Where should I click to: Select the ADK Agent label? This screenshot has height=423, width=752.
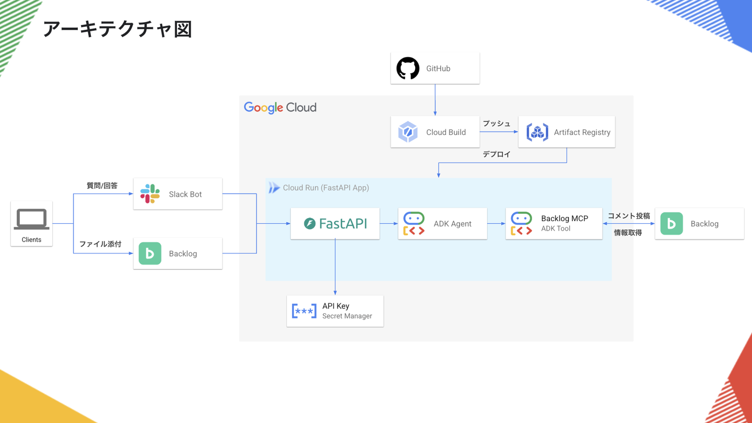(453, 224)
